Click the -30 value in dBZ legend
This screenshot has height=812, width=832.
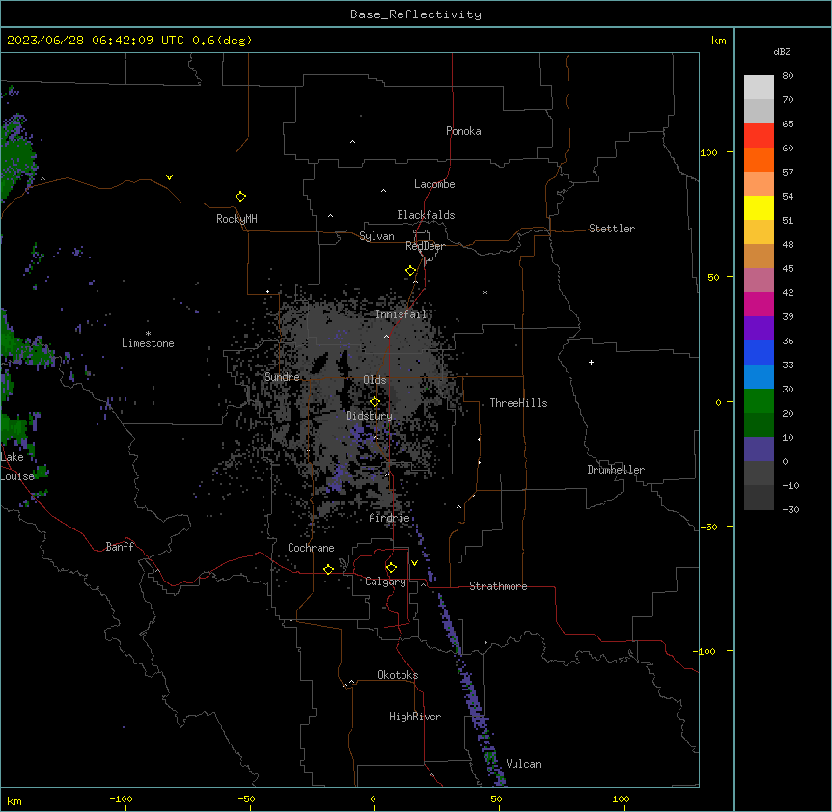pos(790,509)
